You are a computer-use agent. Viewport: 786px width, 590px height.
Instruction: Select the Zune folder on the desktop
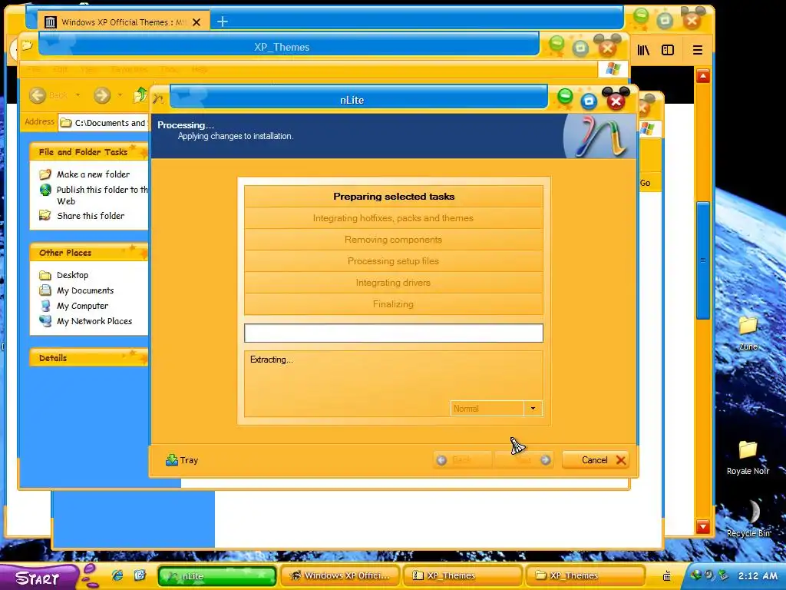[748, 333]
